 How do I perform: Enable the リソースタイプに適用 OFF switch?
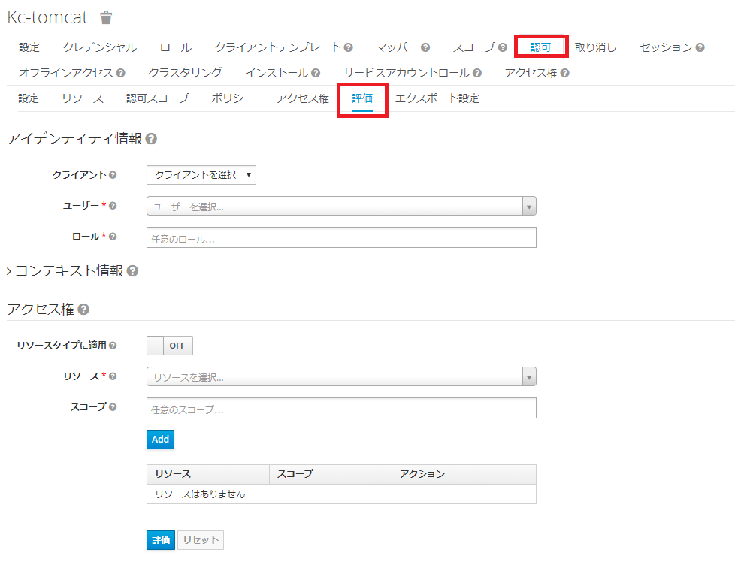coord(169,346)
